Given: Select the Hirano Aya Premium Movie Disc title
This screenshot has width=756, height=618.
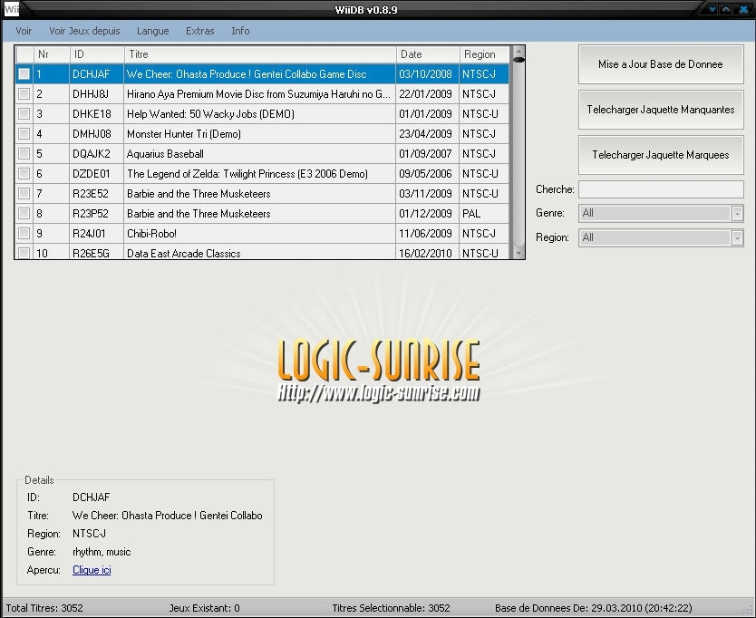Looking at the screenshot, I should (258, 94).
